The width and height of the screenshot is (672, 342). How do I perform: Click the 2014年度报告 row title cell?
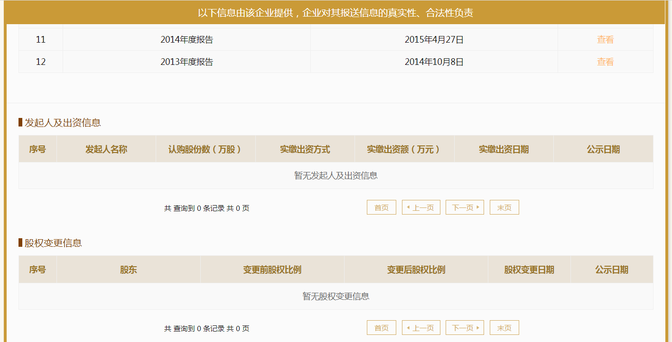(187, 40)
